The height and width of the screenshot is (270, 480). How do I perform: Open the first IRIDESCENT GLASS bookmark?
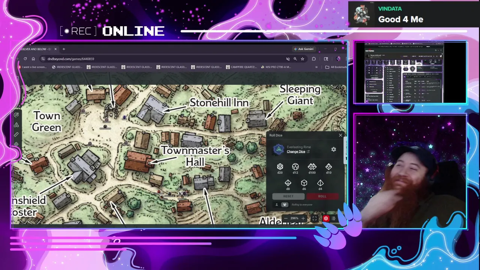pyautogui.click(x=66, y=67)
